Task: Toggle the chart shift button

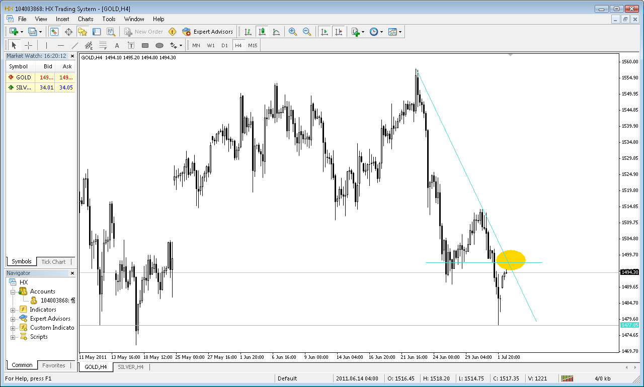Action: [x=339, y=32]
